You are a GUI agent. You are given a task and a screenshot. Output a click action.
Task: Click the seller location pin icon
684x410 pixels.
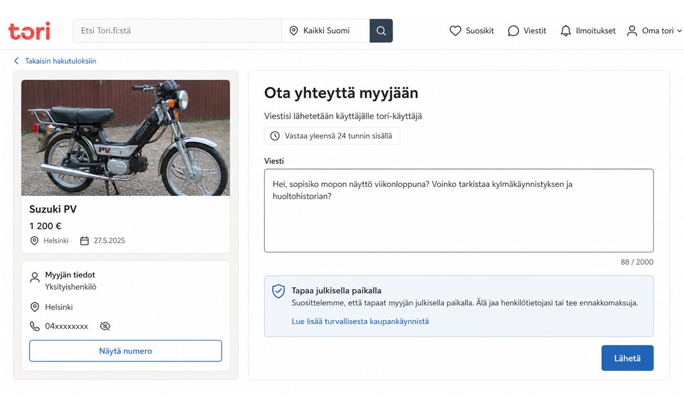(35, 307)
